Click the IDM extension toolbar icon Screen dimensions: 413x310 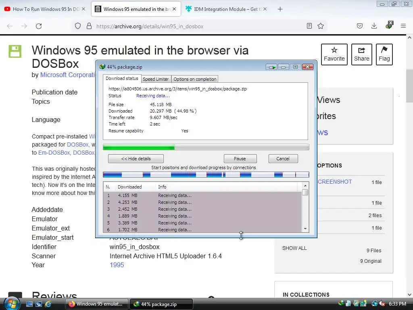(389, 25)
